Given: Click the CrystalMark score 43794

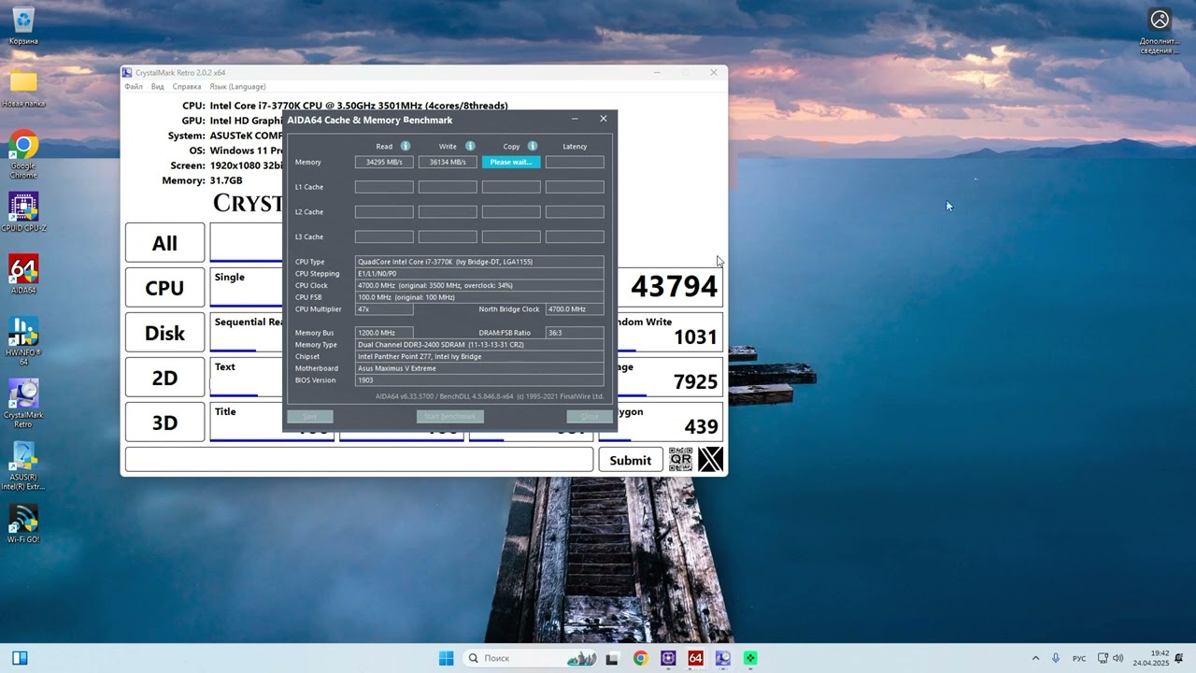Looking at the screenshot, I should point(675,287).
